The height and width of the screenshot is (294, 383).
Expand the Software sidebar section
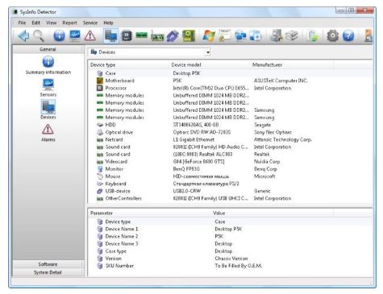coord(48,264)
